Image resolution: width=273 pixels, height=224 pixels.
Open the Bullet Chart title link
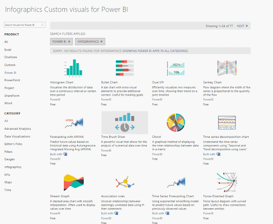109,82
